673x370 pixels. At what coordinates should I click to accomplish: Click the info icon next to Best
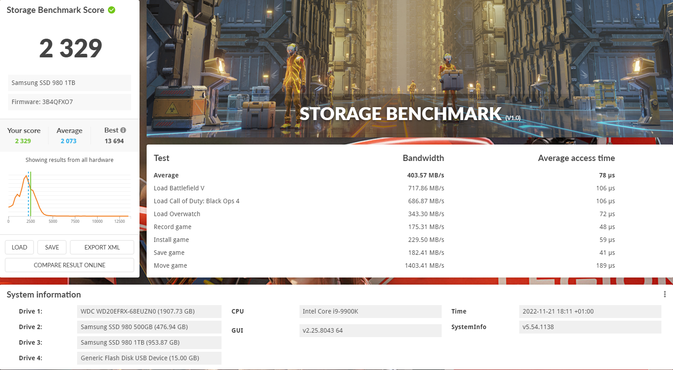coord(123,130)
